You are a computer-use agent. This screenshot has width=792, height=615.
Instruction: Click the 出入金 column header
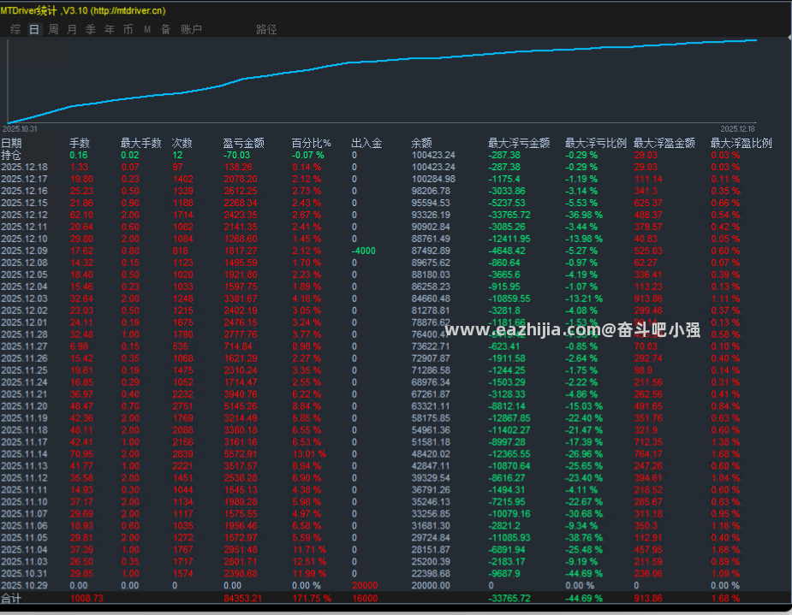pyautogui.click(x=366, y=144)
